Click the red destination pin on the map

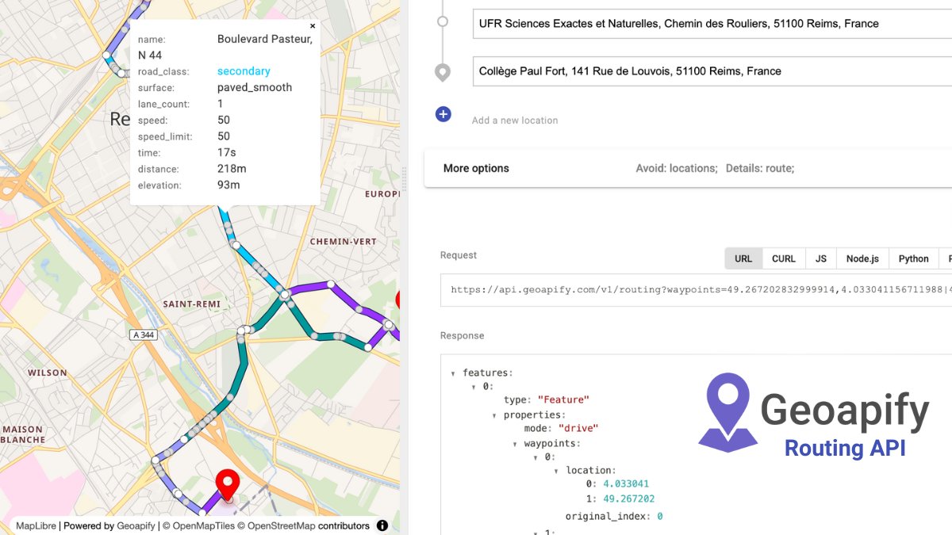(x=228, y=485)
